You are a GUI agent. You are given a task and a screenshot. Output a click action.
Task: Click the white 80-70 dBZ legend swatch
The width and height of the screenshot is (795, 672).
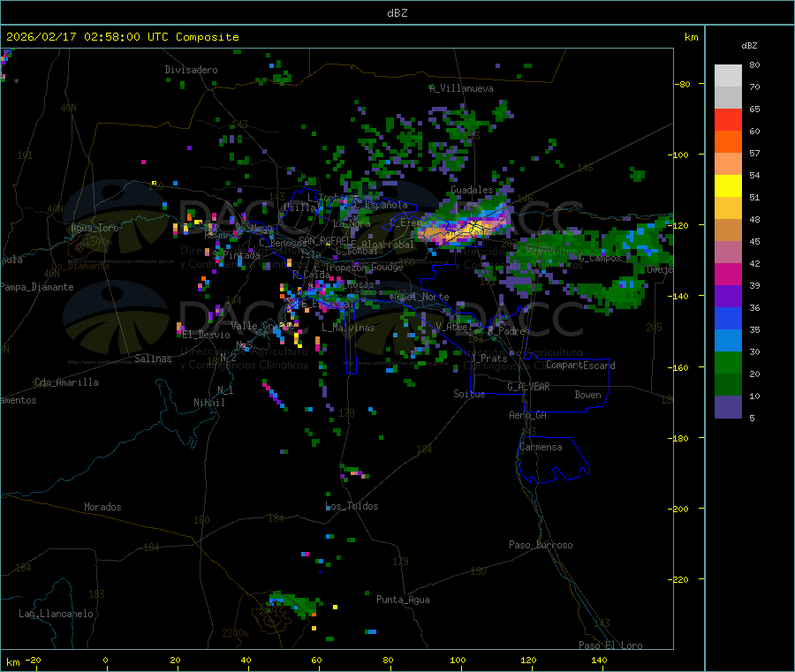(x=728, y=76)
